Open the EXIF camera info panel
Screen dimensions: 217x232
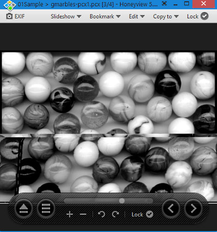coord(15,16)
